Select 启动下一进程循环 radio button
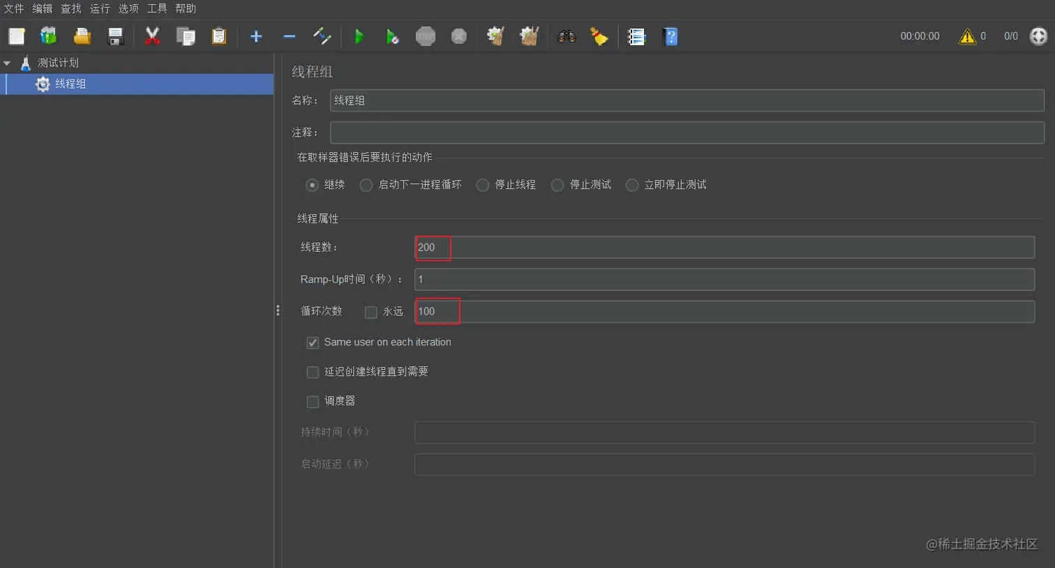This screenshot has height=568, width=1055. coord(366,185)
